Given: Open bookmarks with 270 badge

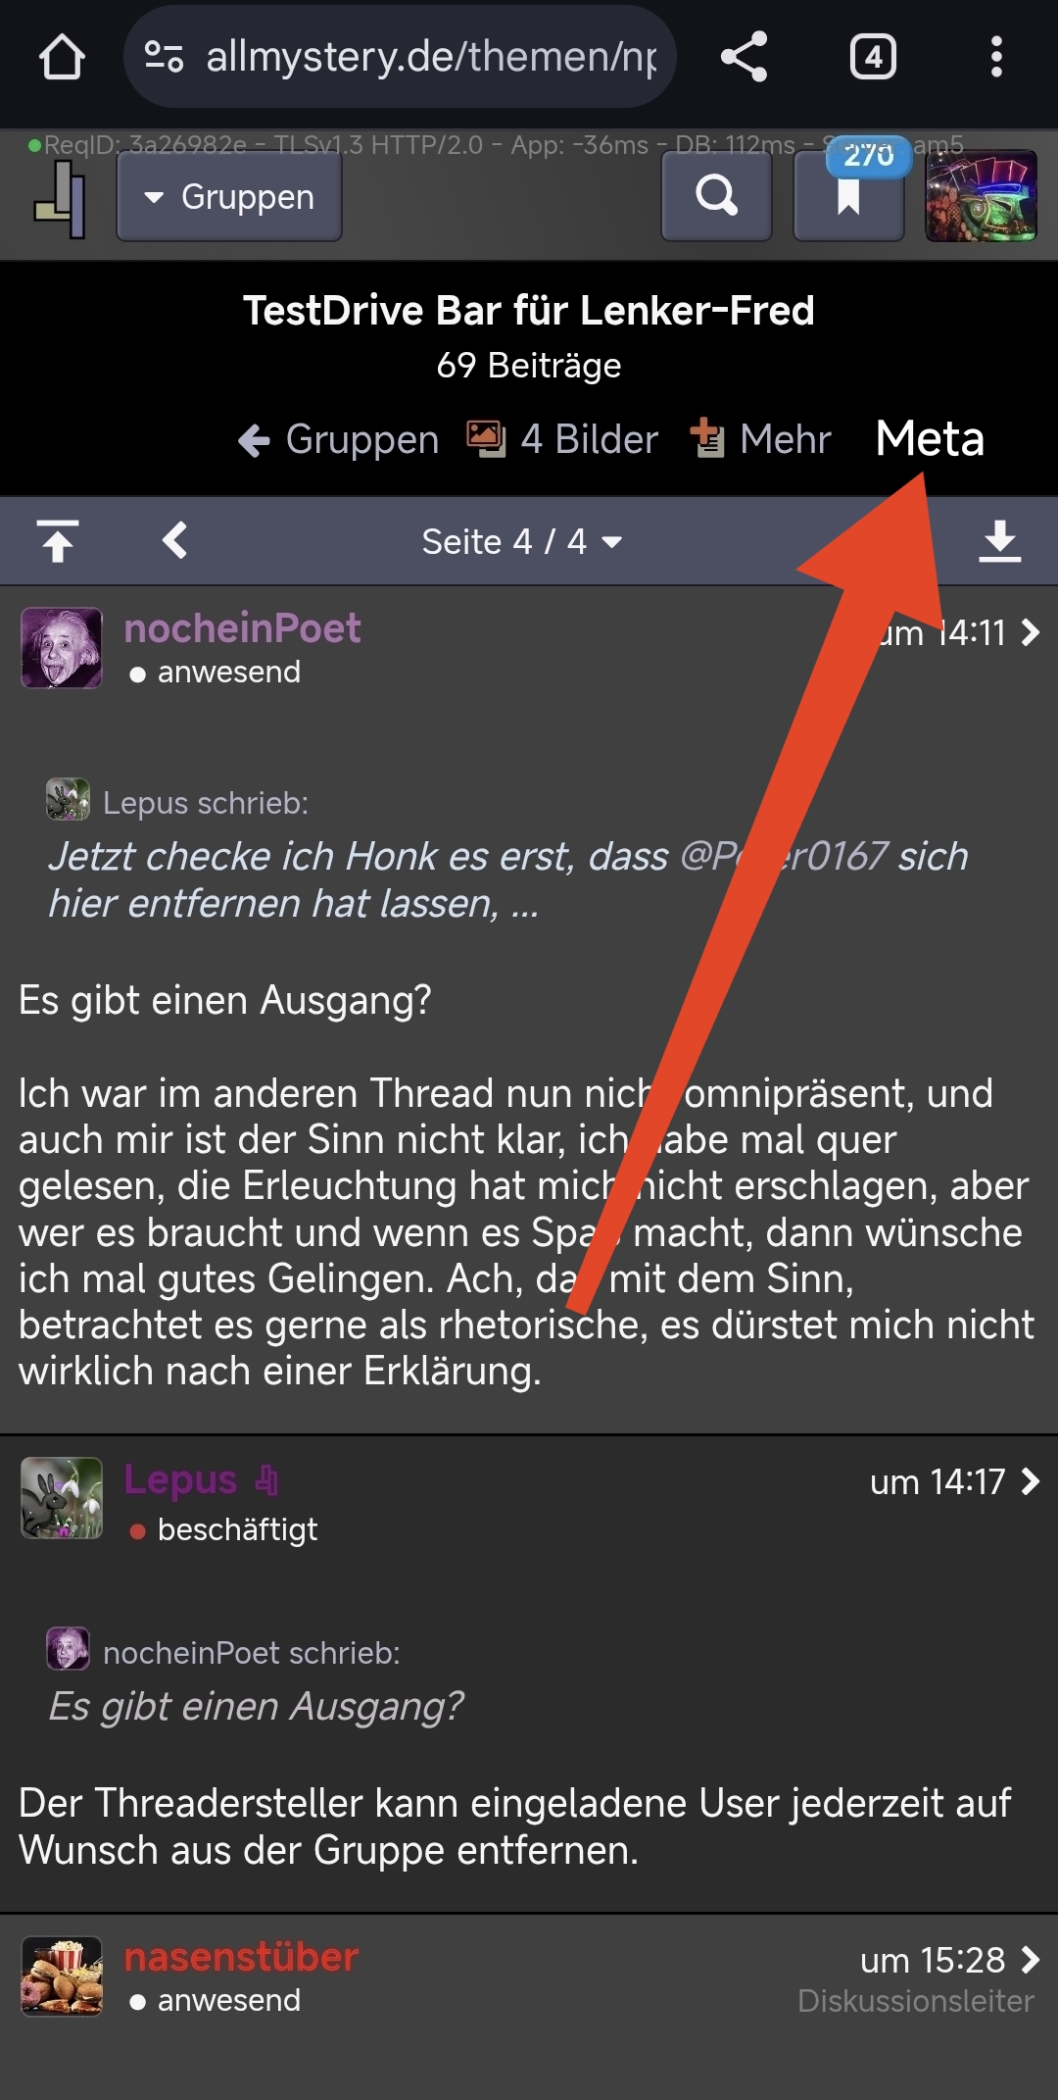Looking at the screenshot, I should [848, 194].
